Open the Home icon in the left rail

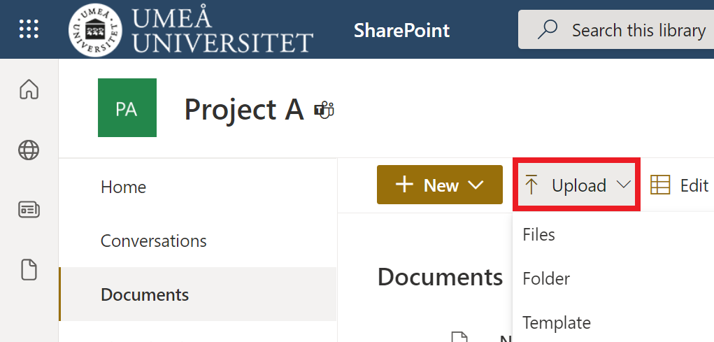(x=29, y=90)
